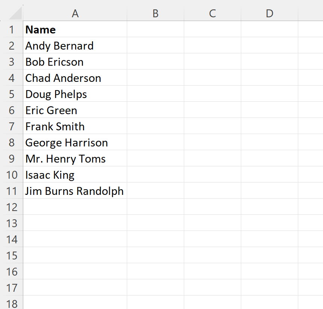Click row header 15
The width and height of the screenshot is (323, 309).
pos(12,256)
